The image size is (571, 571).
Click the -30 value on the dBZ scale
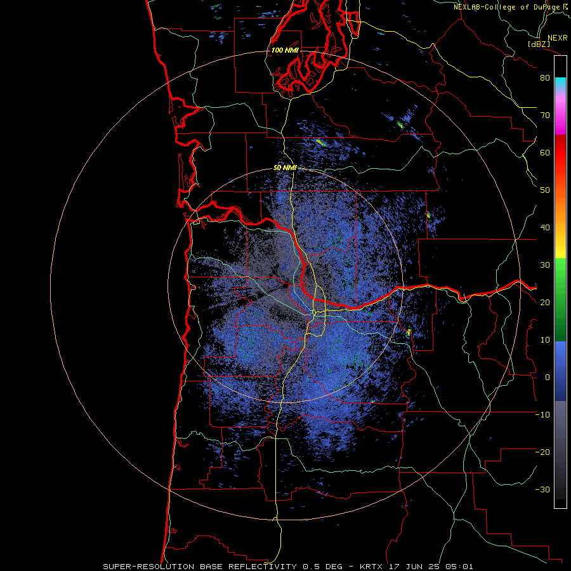(x=542, y=489)
